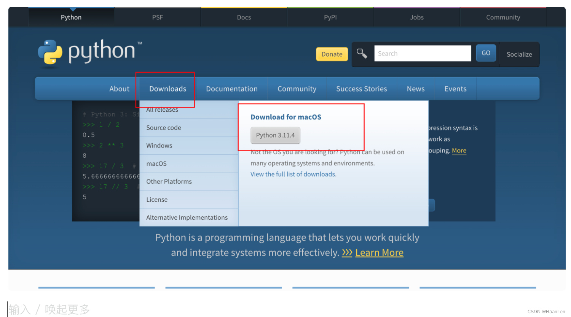Click the magnifying glass search icon
The width and height of the screenshot is (571, 317).
pyautogui.click(x=362, y=54)
